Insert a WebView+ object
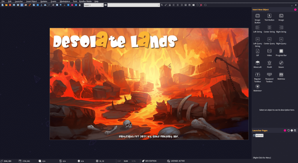This screenshot has width=298, height=163. [258, 88]
